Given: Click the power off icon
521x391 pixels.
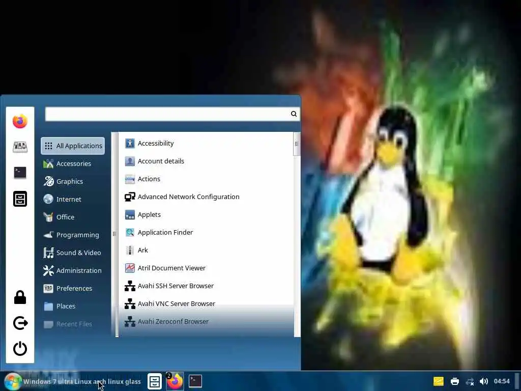Looking at the screenshot, I should point(20,348).
